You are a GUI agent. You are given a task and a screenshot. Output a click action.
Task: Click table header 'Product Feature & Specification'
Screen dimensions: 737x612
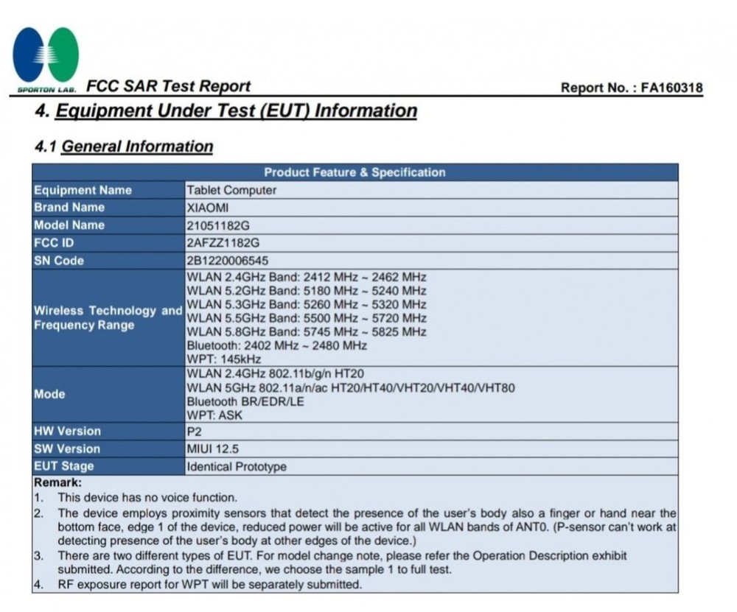point(355,172)
